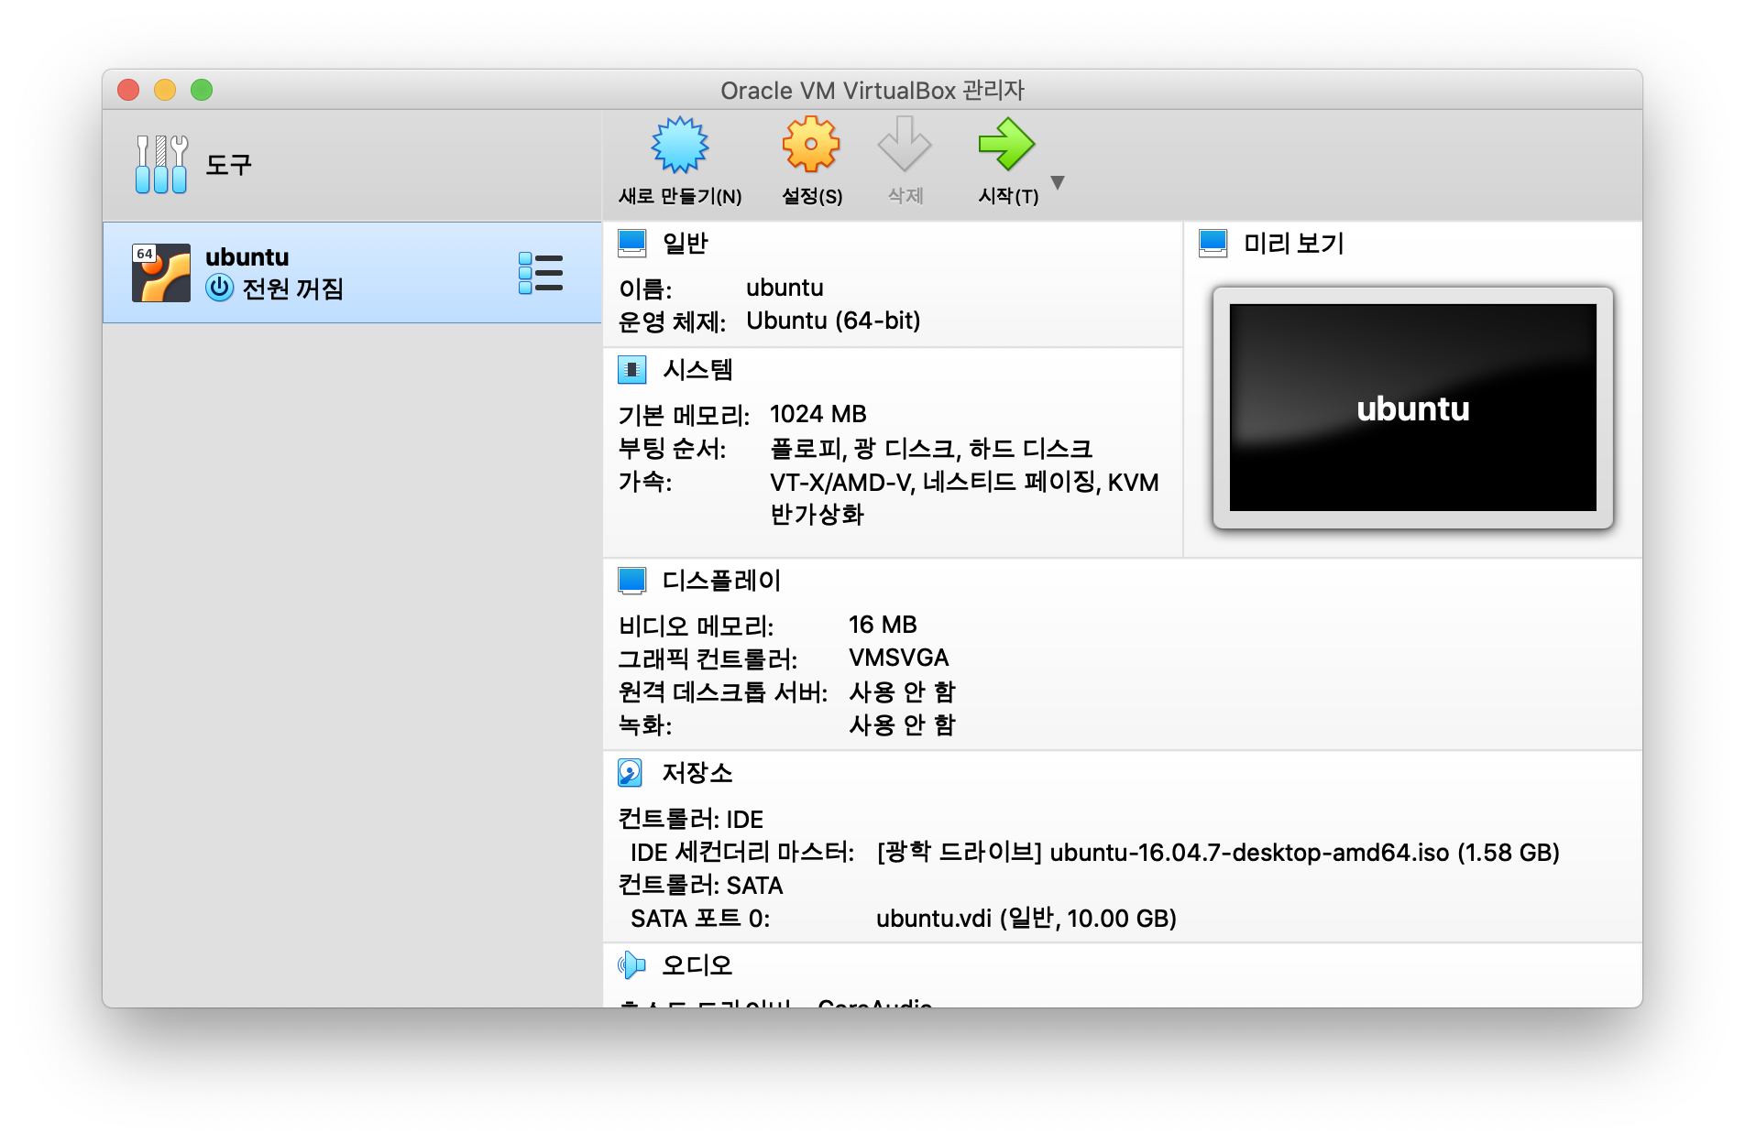Open the 디스플레이 settings header link
The width and height of the screenshot is (1745, 1143).
point(721,581)
